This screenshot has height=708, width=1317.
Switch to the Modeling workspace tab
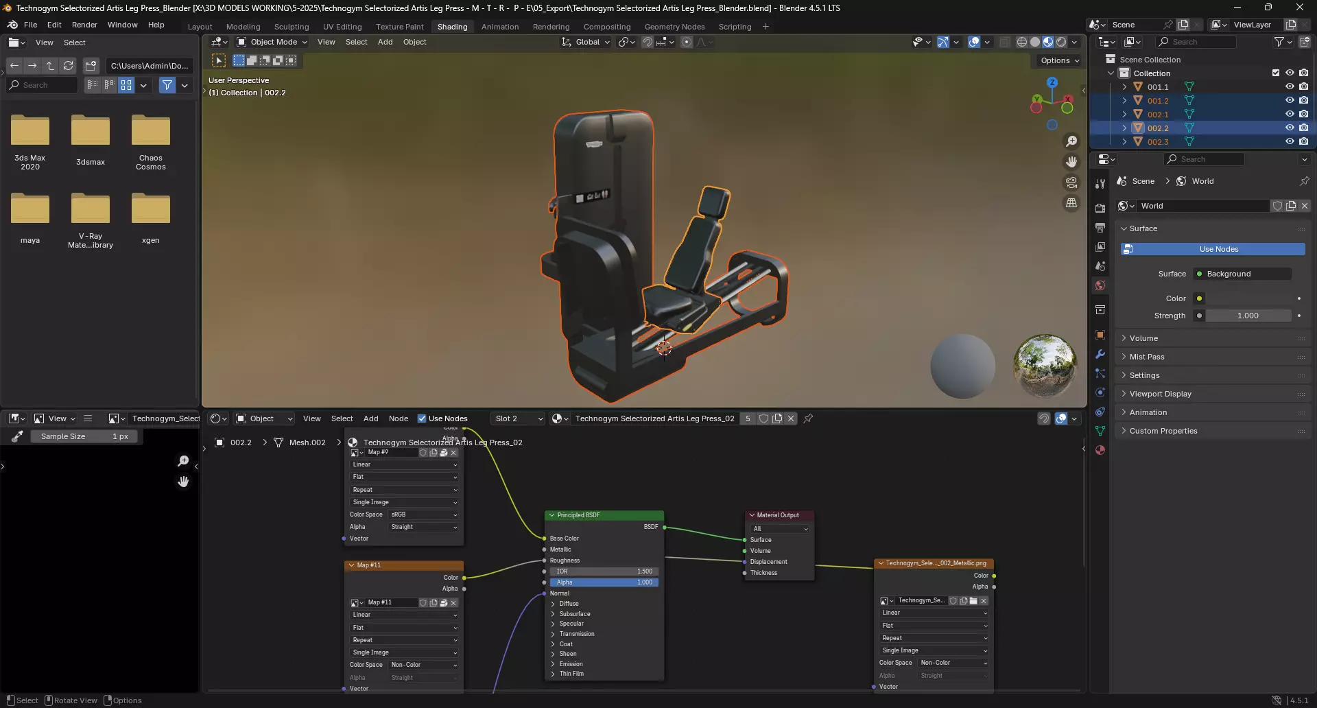(x=244, y=27)
